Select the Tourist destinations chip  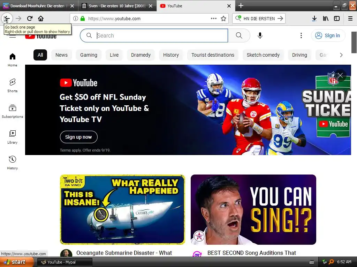coord(213,55)
